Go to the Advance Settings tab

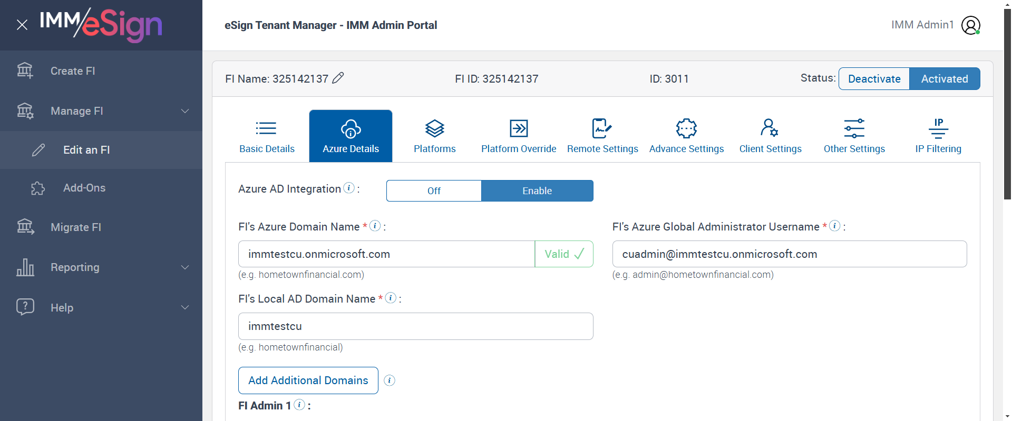point(686,136)
